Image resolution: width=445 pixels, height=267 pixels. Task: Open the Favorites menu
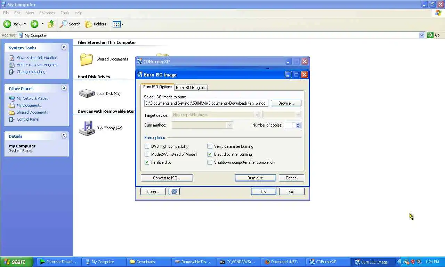point(47,13)
